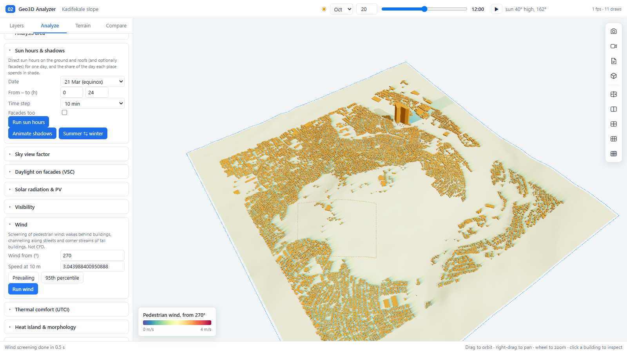
Task: Select the eight-pane grid layout icon
Action: [x=614, y=154]
